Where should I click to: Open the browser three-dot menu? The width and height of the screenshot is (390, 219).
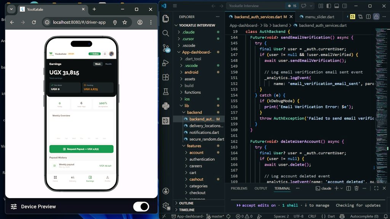pyautogui.click(x=151, y=22)
